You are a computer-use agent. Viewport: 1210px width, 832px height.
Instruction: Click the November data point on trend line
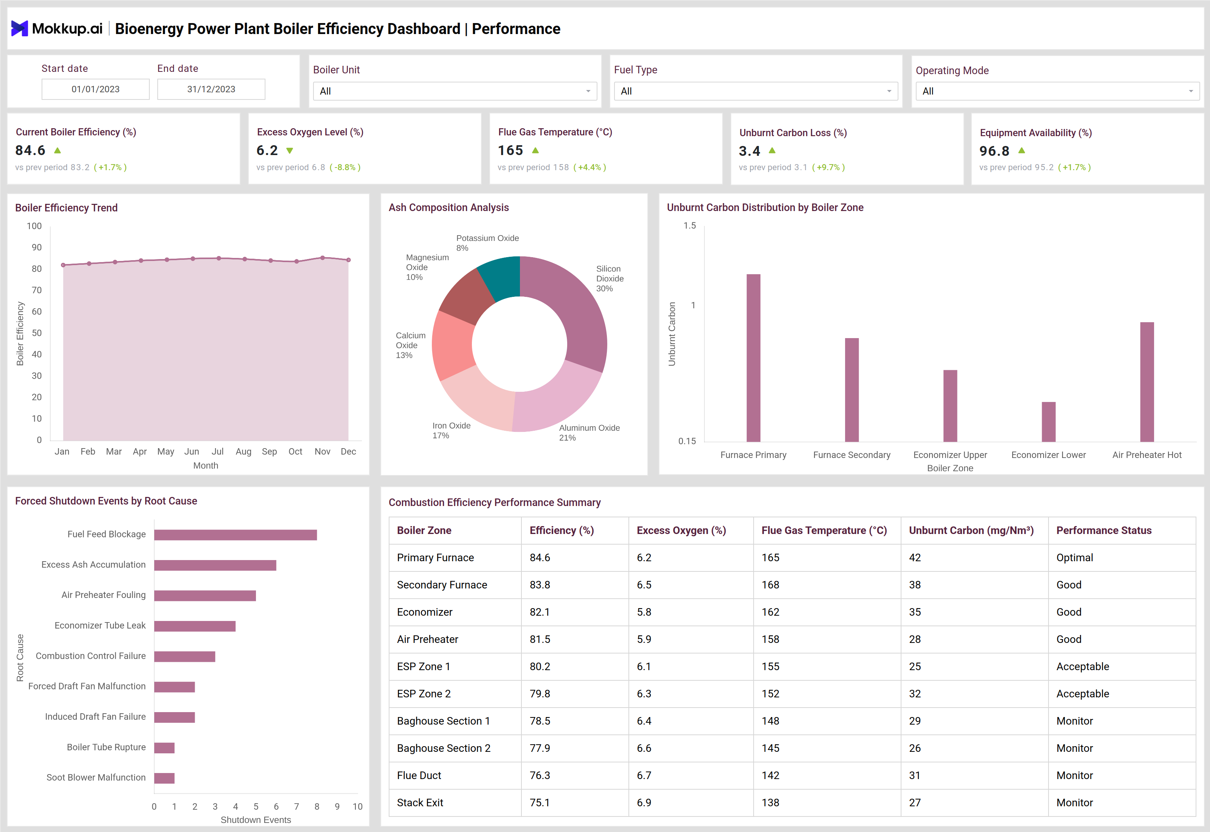coord(323,258)
